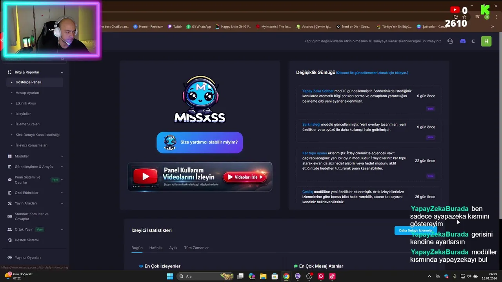Expand Yayın Araçları menu chevron
The width and height of the screenshot is (502, 282).
pos(62,203)
